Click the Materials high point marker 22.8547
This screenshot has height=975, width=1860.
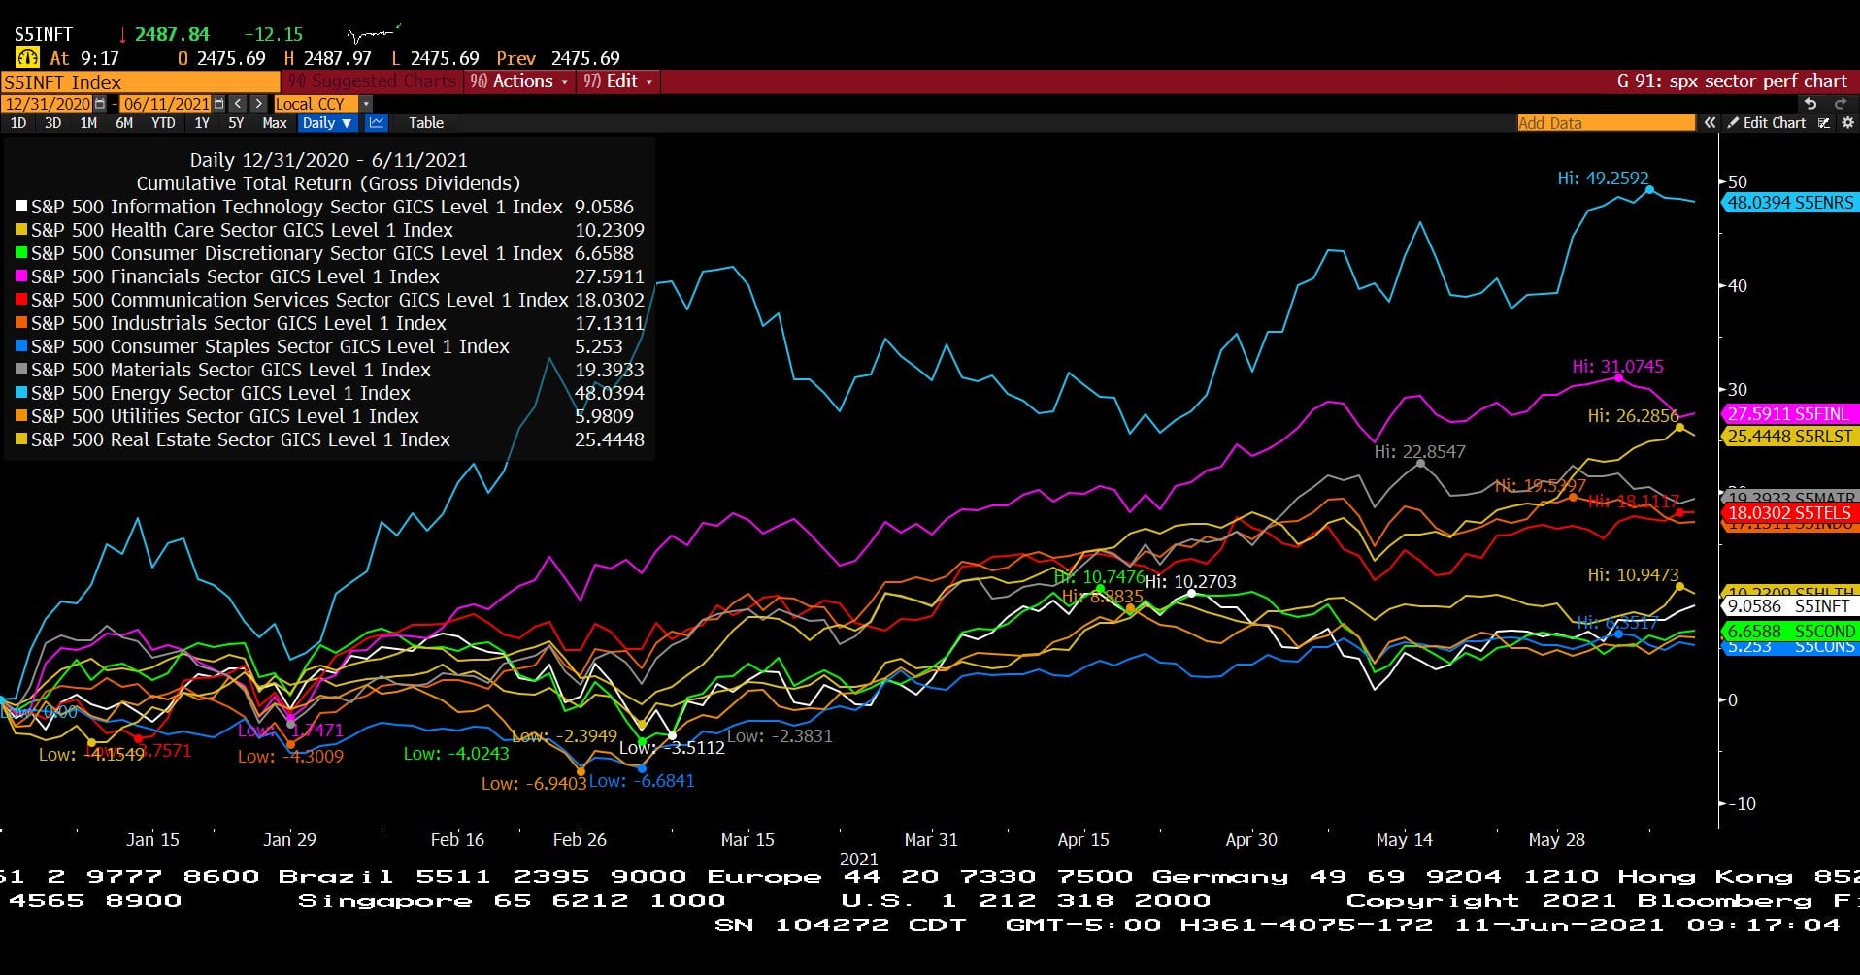tap(1421, 464)
